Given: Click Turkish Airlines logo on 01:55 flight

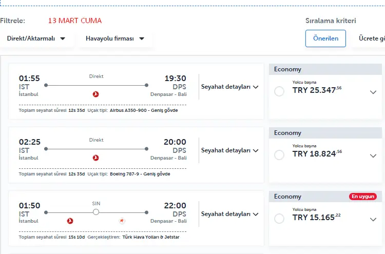Looking at the screenshot, I should tap(95, 94).
